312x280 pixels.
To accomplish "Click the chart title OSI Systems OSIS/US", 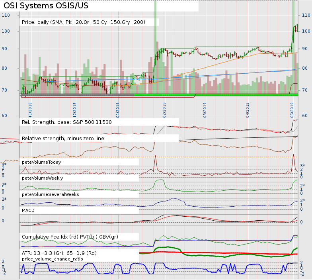I will click(46, 6).
